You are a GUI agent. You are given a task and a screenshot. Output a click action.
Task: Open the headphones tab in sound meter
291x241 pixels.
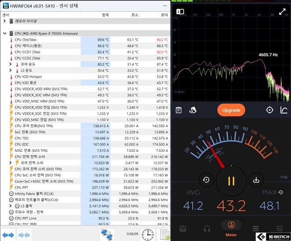pos(207,229)
